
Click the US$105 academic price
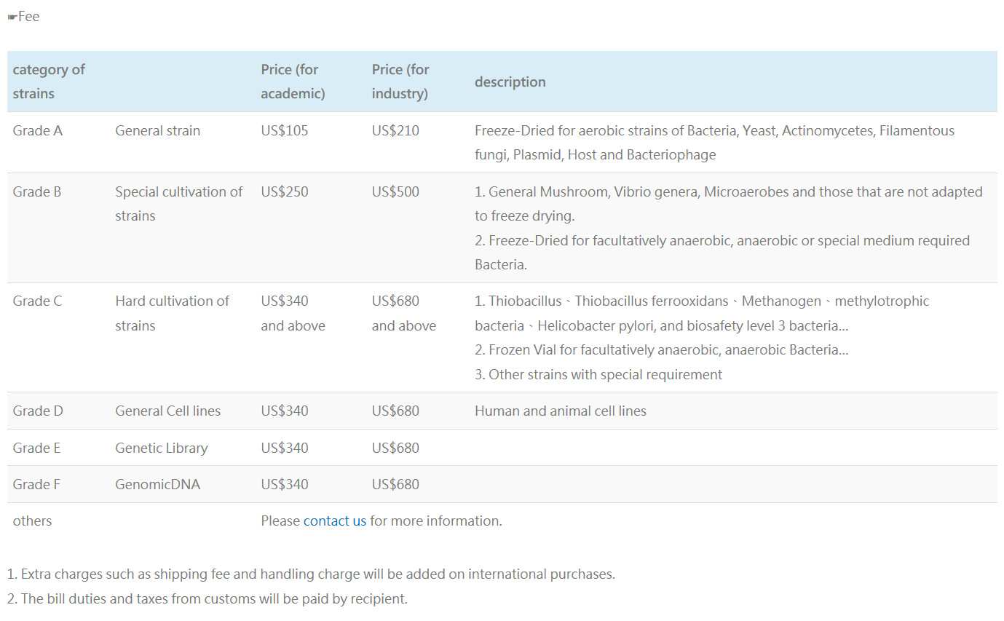click(285, 131)
